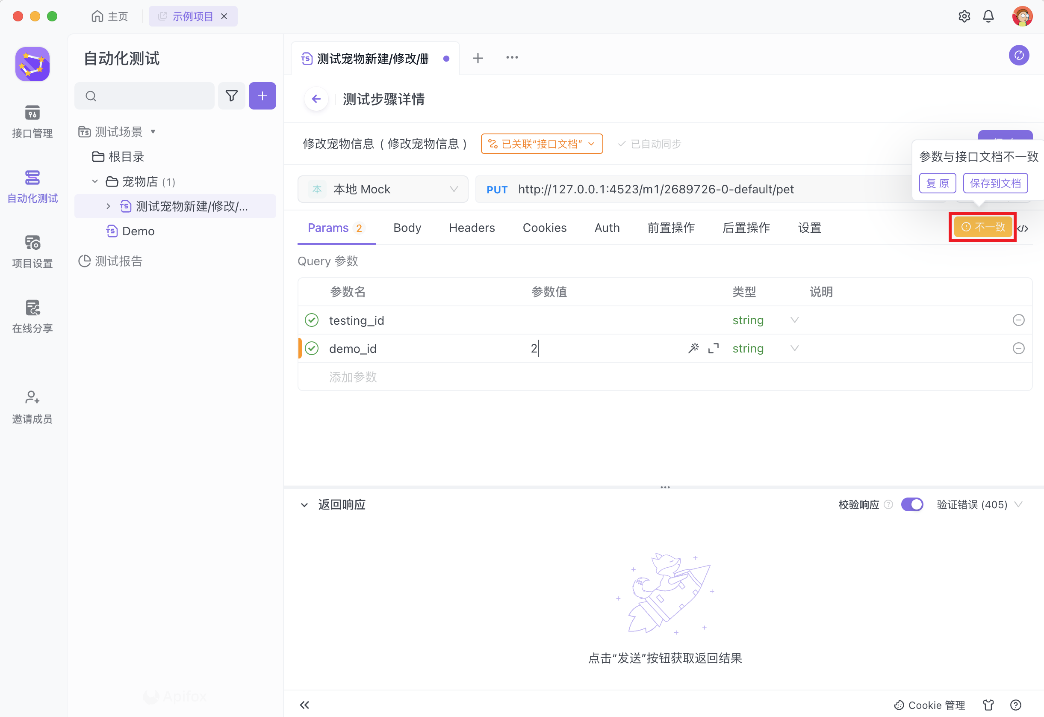
Task: Click the 复原 button
Action: tap(937, 184)
